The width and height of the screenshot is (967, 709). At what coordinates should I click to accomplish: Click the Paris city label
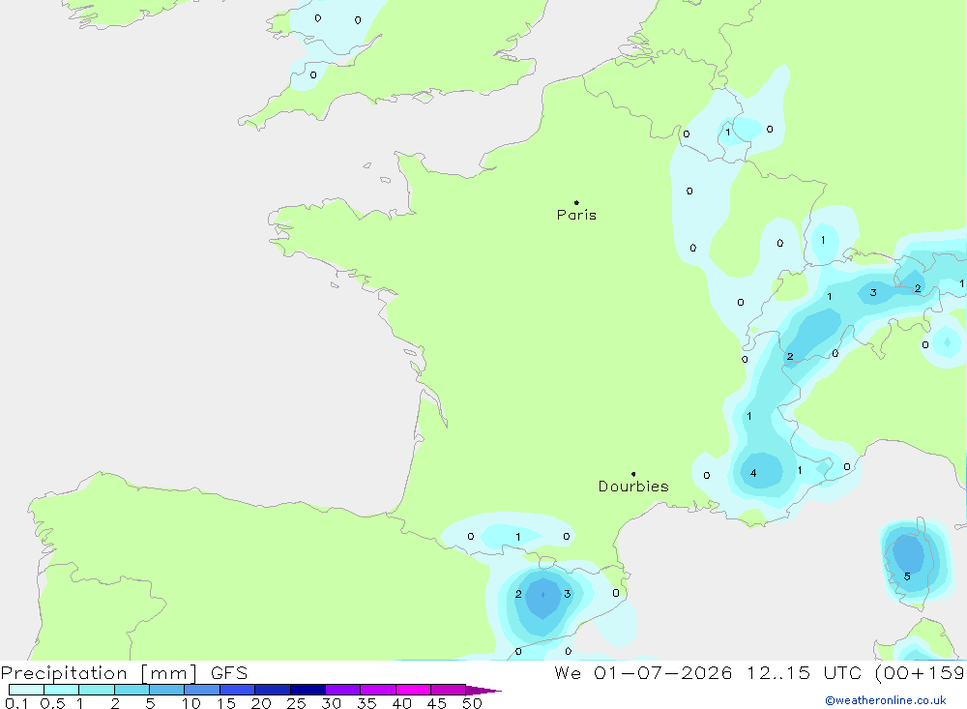tap(576, 215)
